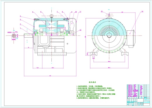Select part callout number 11

coord(80,12)
